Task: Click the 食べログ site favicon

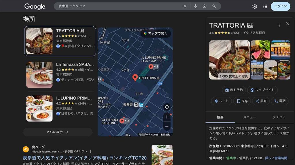Action: (26, 149)
